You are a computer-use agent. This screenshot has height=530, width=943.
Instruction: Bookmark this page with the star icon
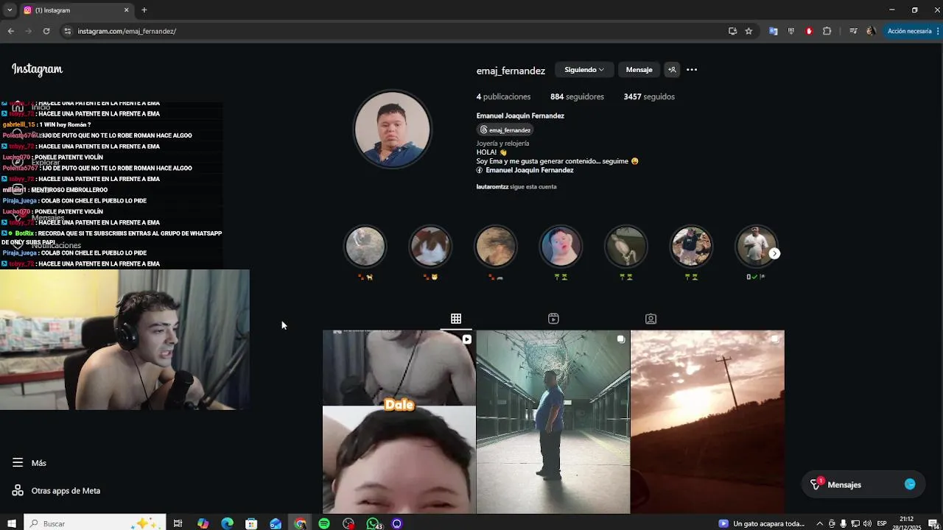coord(749,31)
